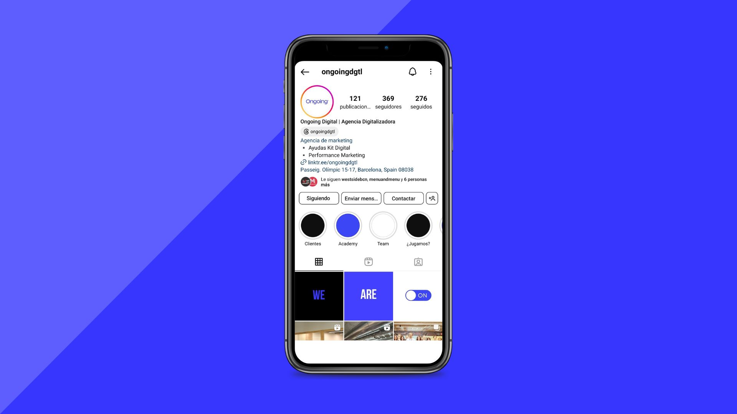This screenshot has width=737, height=414.
Task: Tap the Threads icon next to username
Action: 306,131
